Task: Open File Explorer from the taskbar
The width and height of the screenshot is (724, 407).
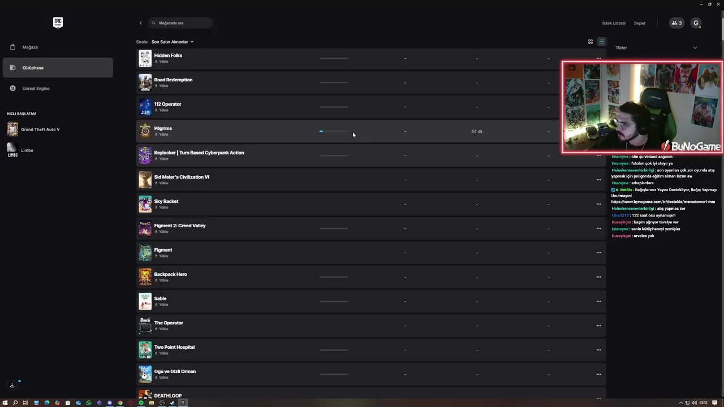Action: coord(152,402)
